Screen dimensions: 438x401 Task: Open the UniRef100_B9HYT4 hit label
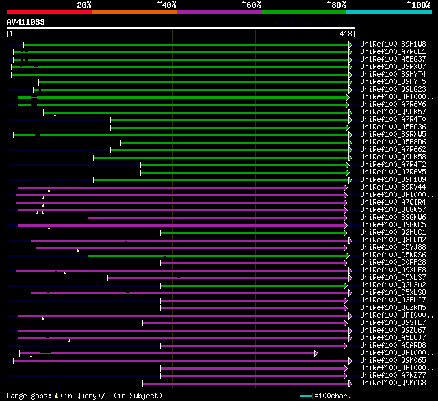point(393,75)
